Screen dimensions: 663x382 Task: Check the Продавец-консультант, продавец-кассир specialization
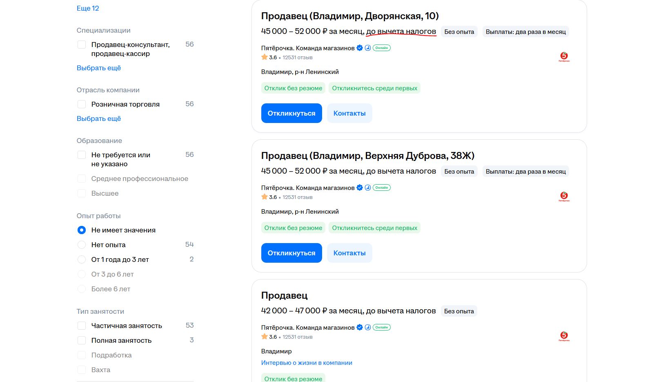(82, 45)
